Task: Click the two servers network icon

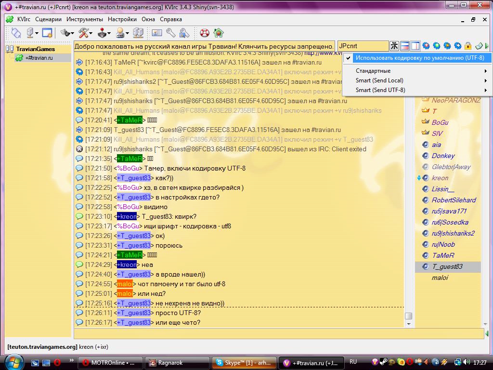Action: coord(138,33)
